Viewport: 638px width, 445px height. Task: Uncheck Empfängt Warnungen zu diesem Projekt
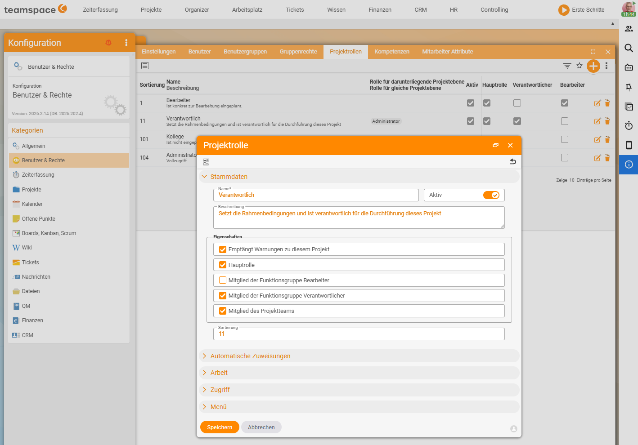click(x=223, y=249)
